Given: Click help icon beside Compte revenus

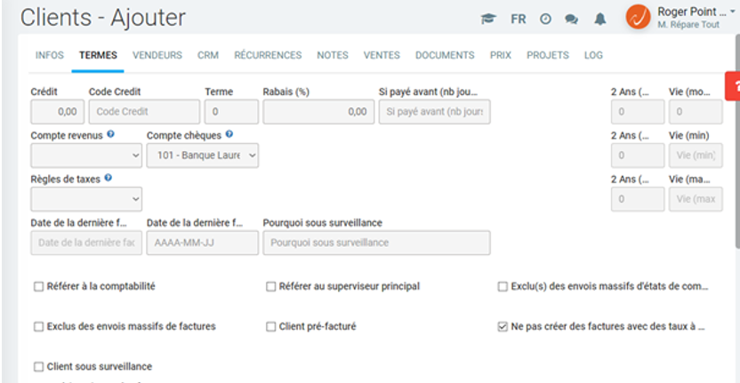Looking at the screenshot, I should point(110,135).
